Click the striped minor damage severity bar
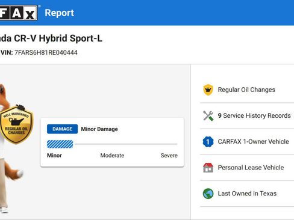The image size is (294, 220). click(x=60, y=144)
